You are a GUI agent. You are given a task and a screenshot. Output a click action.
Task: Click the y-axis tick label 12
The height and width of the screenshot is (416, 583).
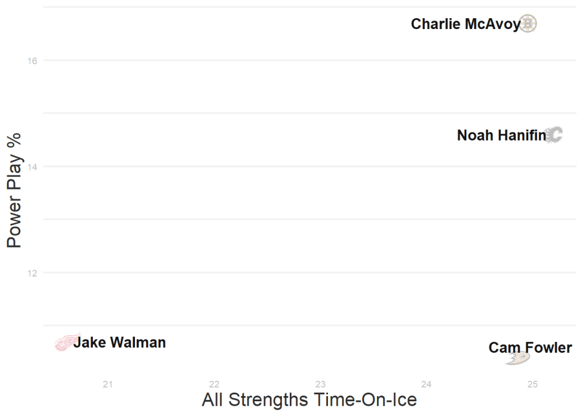click(x=32, y=273)
